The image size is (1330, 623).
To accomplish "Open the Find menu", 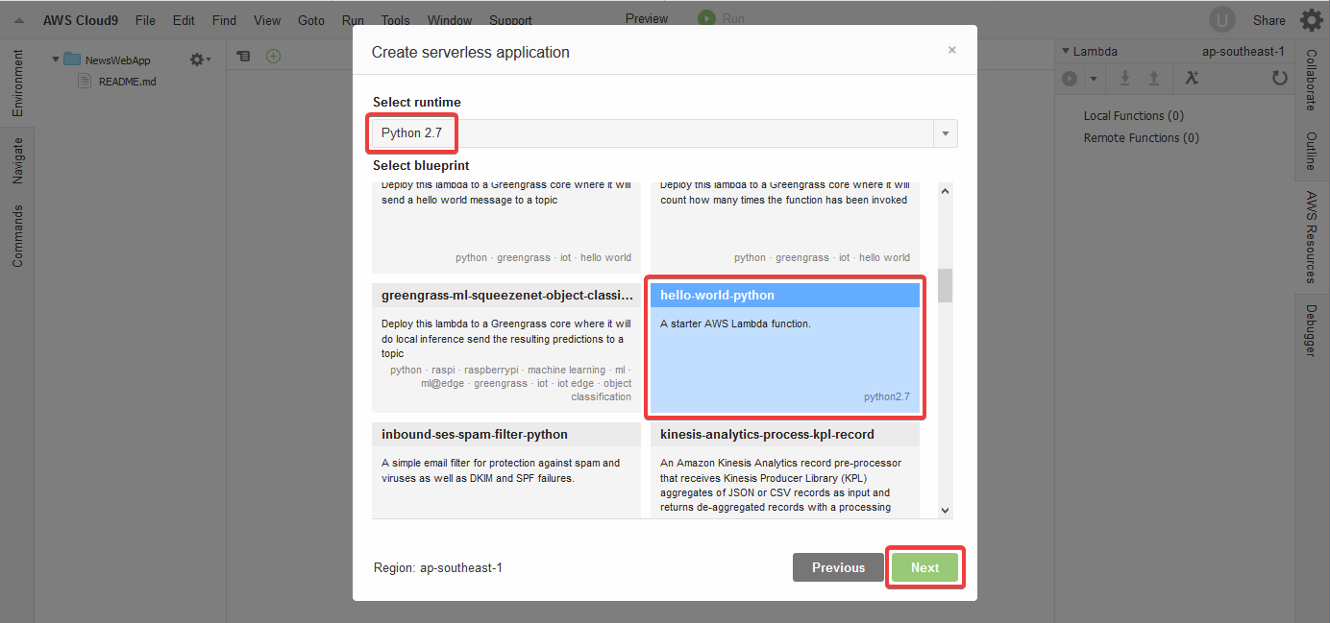I will coord(224,20).
